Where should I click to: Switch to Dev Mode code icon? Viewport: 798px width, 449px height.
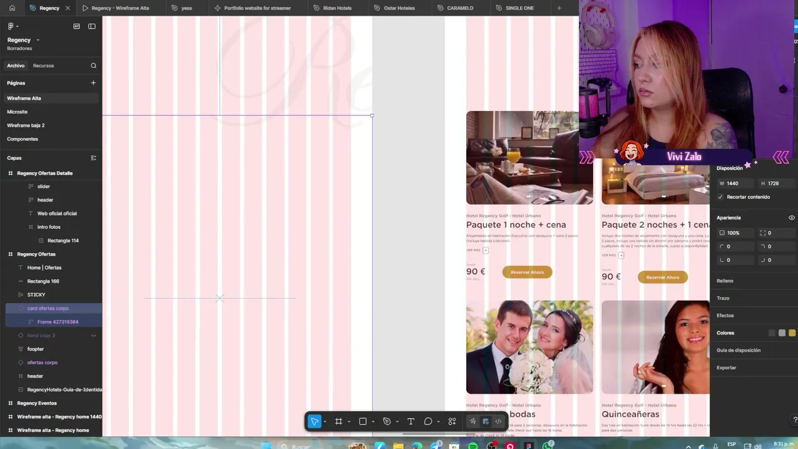pyautogui.click(x=498, y=422)
